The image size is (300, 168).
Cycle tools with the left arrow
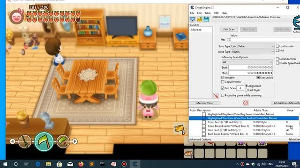(x=13, y=141)
